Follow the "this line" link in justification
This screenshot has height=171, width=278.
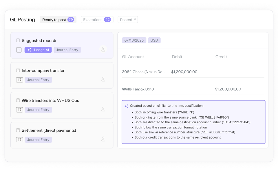tap(177, 106)
